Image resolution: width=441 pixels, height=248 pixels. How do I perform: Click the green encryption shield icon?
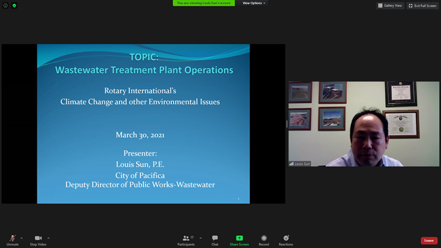click(14, 6)
